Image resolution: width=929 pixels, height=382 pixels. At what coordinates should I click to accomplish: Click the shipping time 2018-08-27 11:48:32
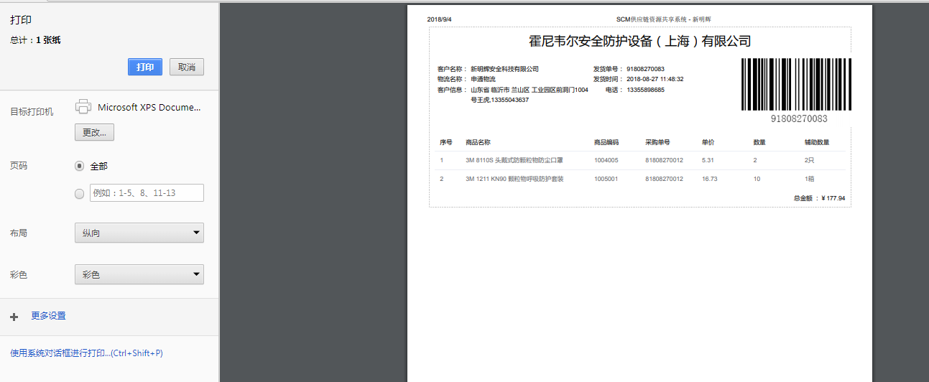[x=655, y=79]
